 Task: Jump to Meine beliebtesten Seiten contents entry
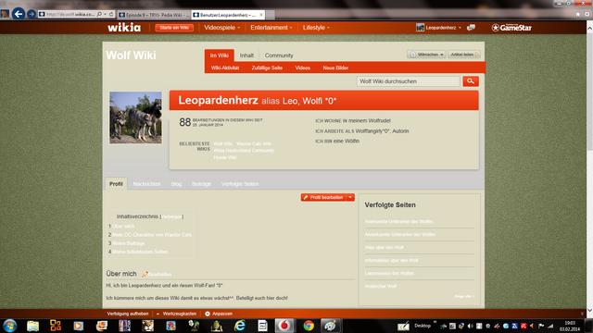(x=140, y=252)
